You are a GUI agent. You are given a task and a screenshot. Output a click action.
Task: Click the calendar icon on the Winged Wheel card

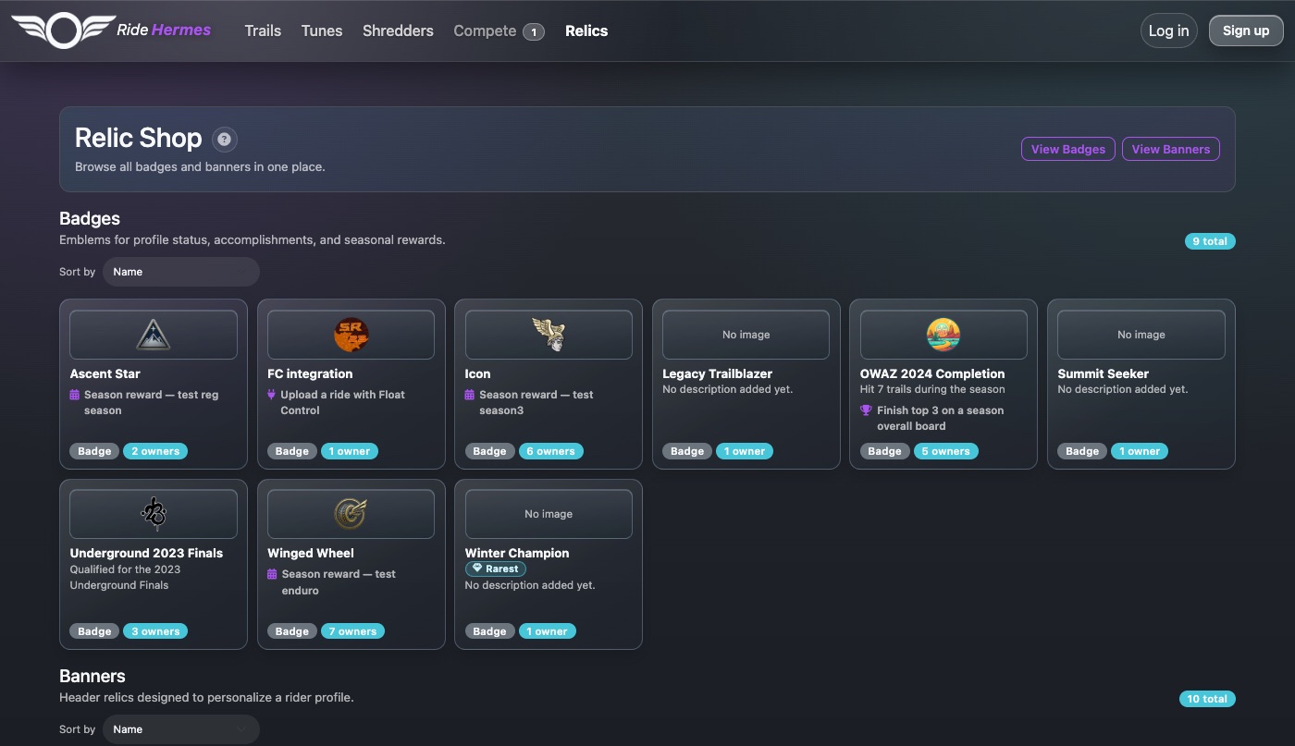tap(272, 574)
